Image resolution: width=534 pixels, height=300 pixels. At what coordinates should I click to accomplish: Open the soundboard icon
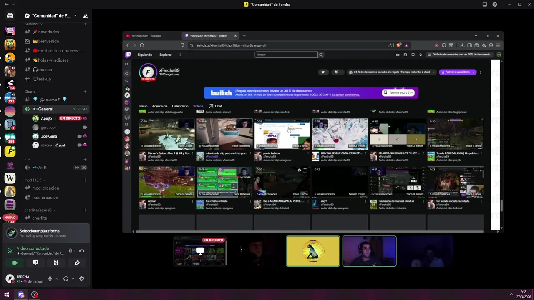click(77, 262)
